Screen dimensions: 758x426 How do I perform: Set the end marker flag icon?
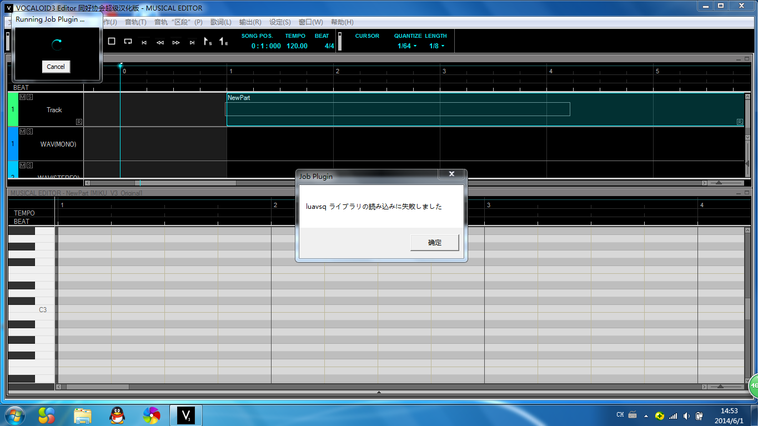pos(223,42)
